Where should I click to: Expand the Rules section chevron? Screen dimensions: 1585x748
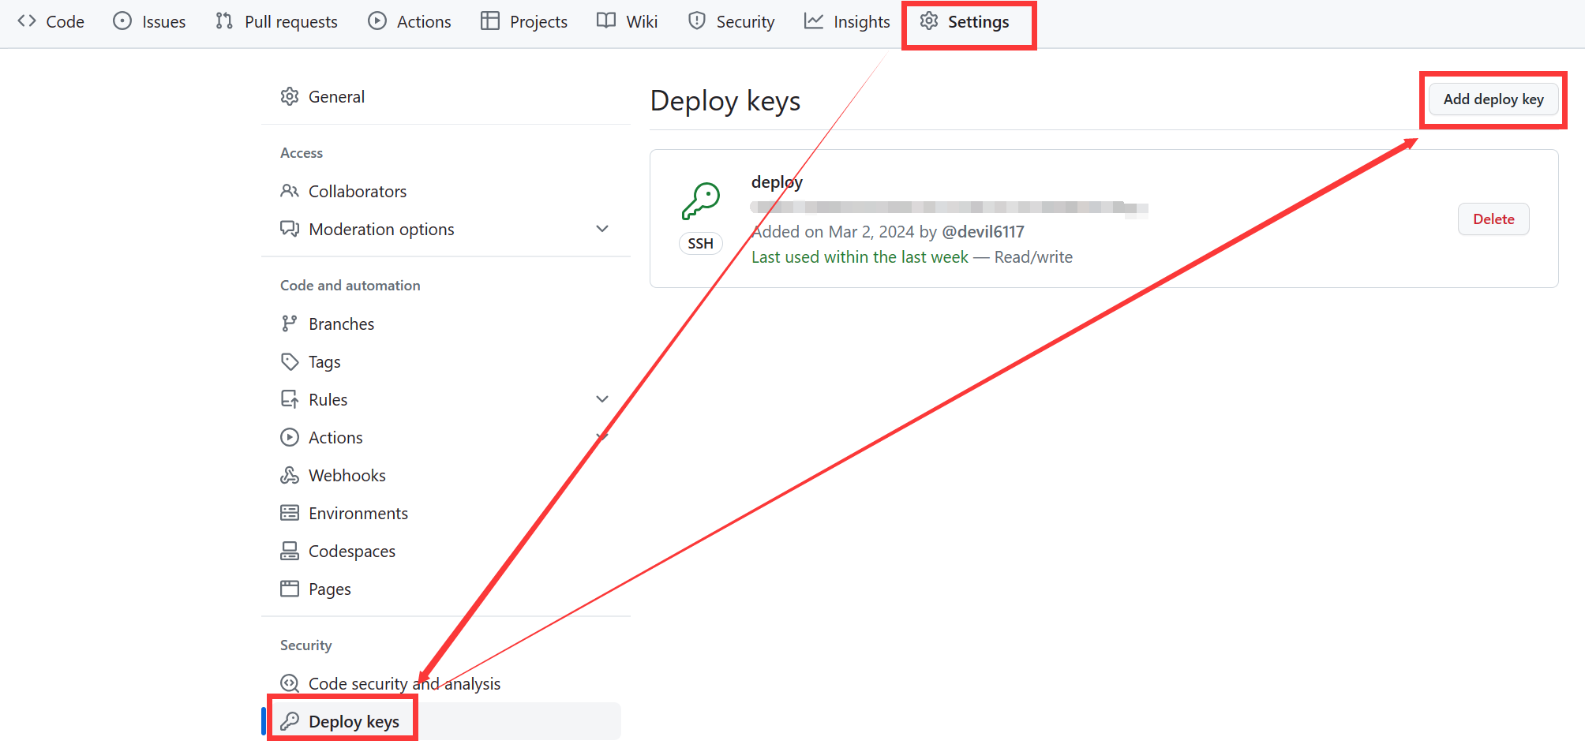[602, 399]
